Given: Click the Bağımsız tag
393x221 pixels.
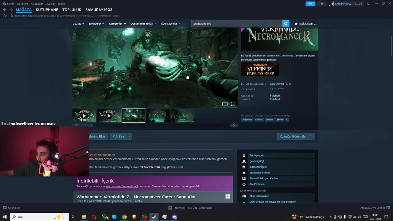Looking at the screenshot, I should tap(247, 119).
